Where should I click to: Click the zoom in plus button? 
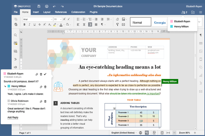195,133
